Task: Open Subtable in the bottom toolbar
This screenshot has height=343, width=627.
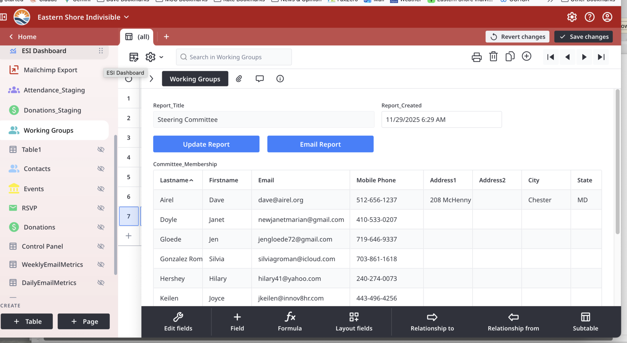Action: tap(585, 321)
